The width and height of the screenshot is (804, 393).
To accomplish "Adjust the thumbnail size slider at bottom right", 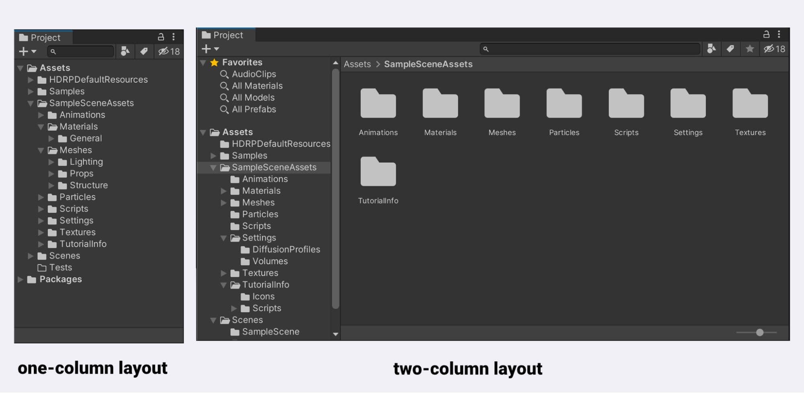I will point(760,332).
